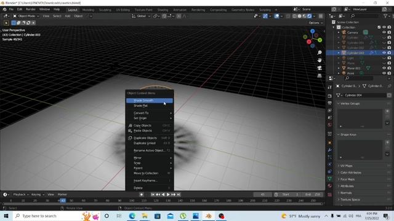394x221 pixels.
Task: Open the viewport zoom tool icon
Action: [x=320, y=52]
